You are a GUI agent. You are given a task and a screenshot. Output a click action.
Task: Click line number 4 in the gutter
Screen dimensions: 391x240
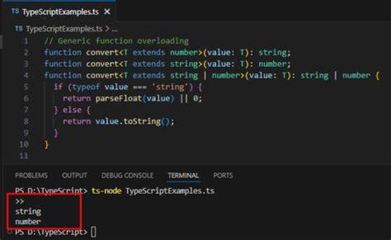click(x=26, y=75)
